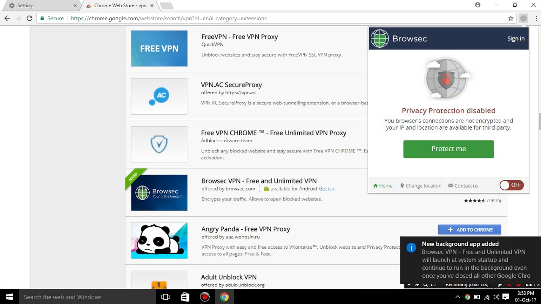The width and height of the screenshot is (541, 304).
Task: Close the Chrome Web Store tab
Action: coord(153,5)
